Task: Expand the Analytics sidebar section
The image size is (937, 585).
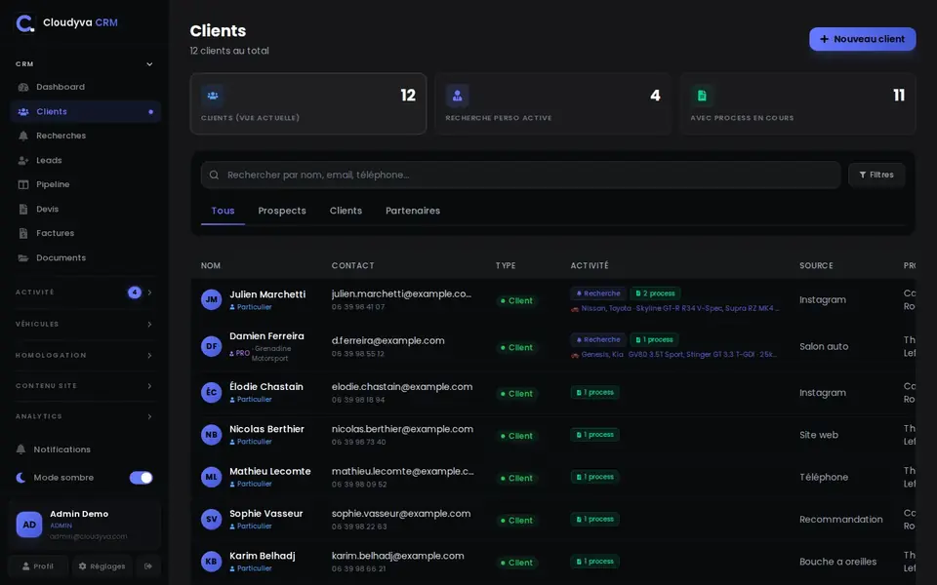Action: [84, 416]
